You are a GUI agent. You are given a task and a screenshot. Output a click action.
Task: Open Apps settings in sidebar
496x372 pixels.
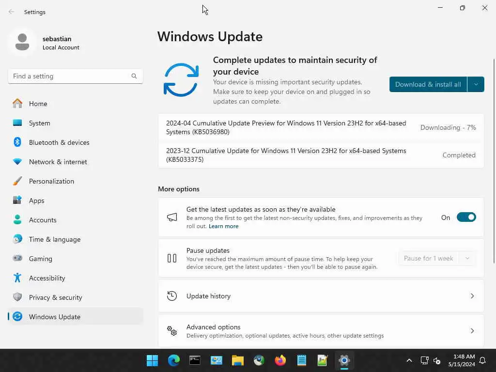[x=75, y=200]
